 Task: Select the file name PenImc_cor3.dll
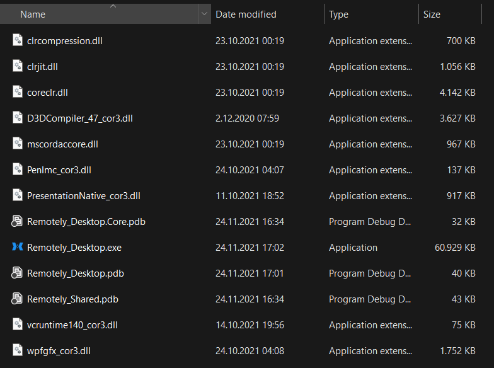coord(59,170)
